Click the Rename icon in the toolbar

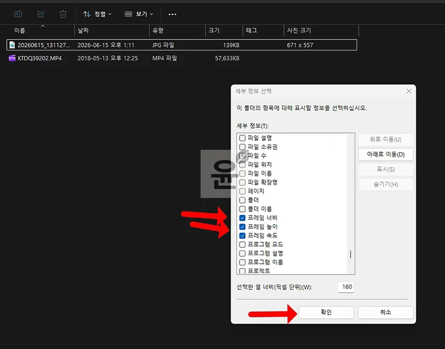coord(18,14)
